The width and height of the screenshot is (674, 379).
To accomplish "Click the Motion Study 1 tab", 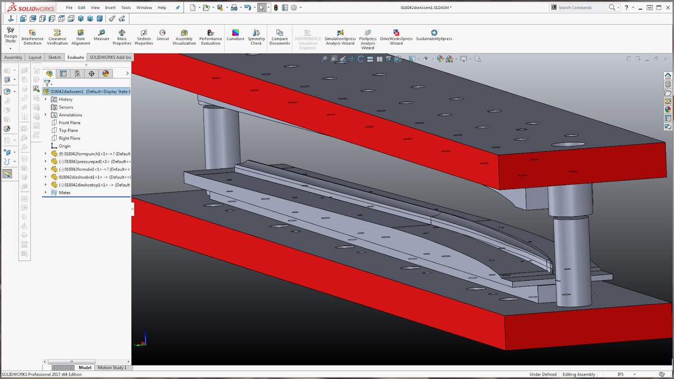I will (112, 368).
